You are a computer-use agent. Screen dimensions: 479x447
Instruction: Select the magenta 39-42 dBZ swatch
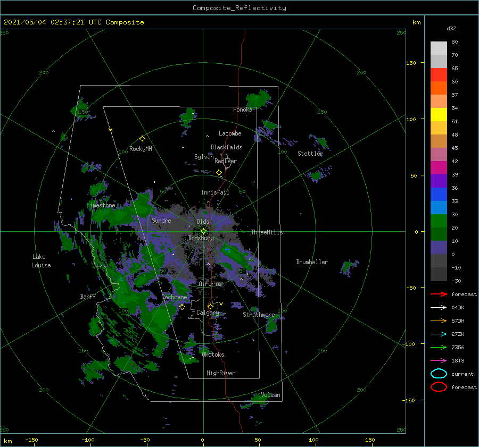click(x=439, y=167)
